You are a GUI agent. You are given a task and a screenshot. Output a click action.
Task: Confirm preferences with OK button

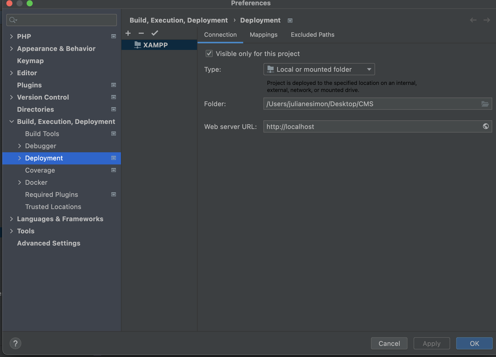point(474,343)
